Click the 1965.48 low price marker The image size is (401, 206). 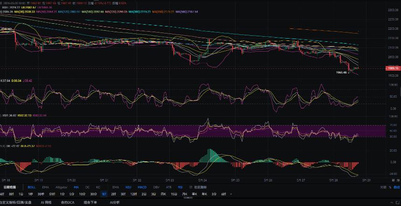point(341,73)
